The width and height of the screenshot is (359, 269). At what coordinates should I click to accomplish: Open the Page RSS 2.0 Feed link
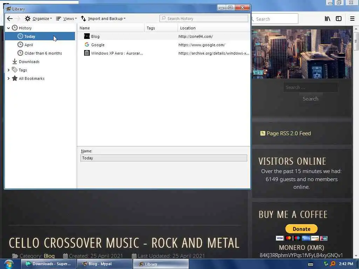tap(289, 133)
